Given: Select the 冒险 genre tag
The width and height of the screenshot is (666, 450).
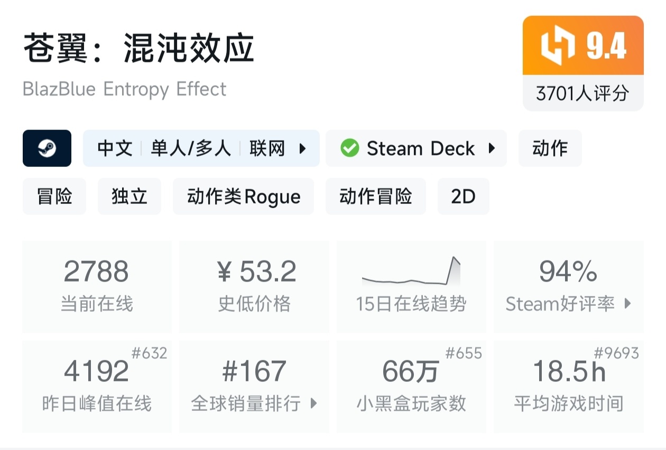Looking at the screenshot, I should pos(54,196).
